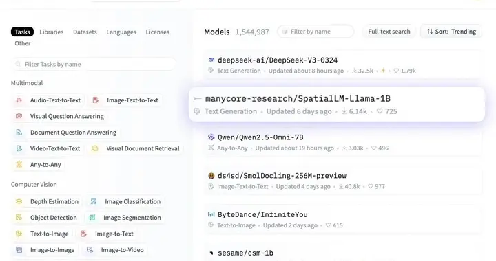Click the Computer Vision section heading

click(34, 185)
